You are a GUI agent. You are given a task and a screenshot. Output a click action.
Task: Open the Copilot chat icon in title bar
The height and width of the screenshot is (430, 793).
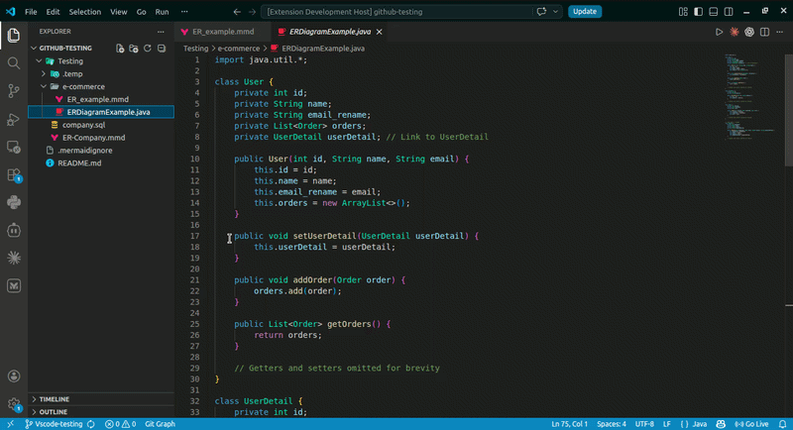tap(541, 12)
